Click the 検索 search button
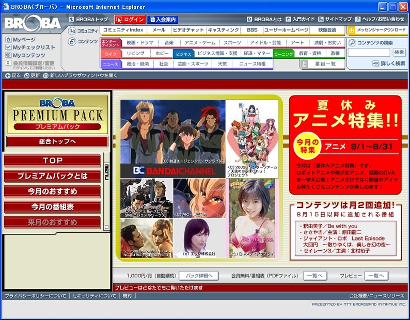Image resolution: width=410 pixels, height=320 pixels. pos(399,52)
